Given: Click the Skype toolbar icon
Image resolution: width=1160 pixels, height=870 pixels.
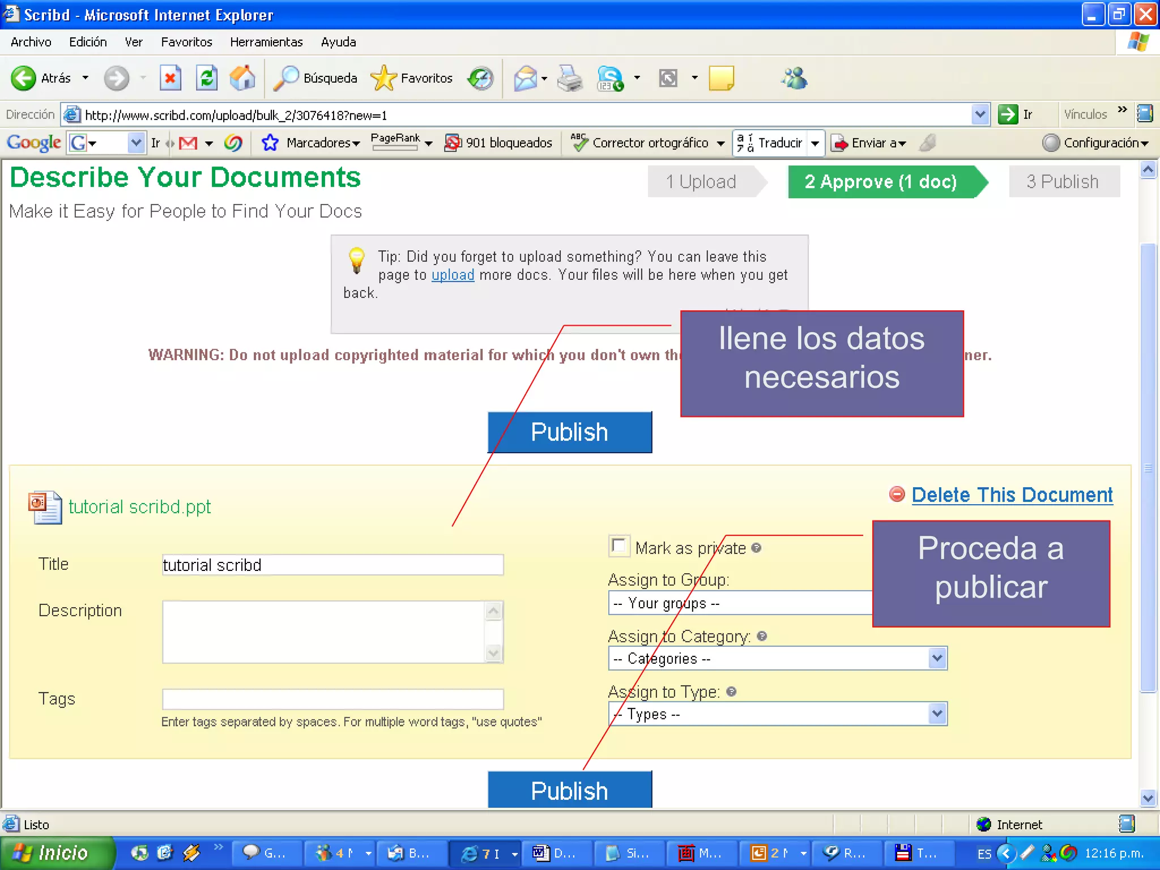Looking at the screenshot, I should coord(610,78).
